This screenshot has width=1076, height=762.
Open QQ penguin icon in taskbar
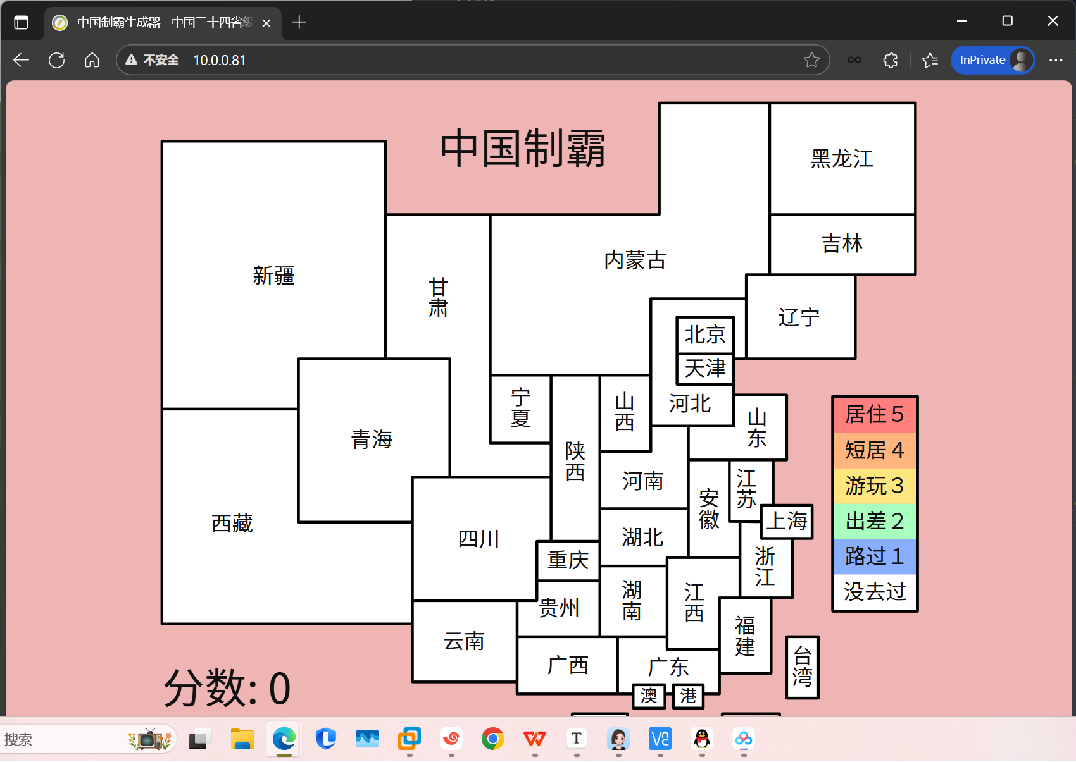click(702, 739)
